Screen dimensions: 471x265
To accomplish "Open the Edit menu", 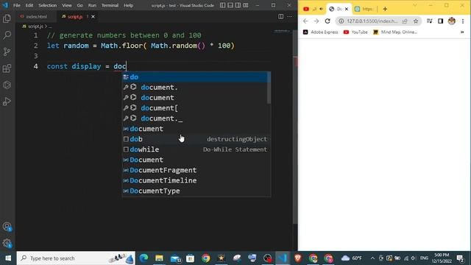I will point(29,5).
